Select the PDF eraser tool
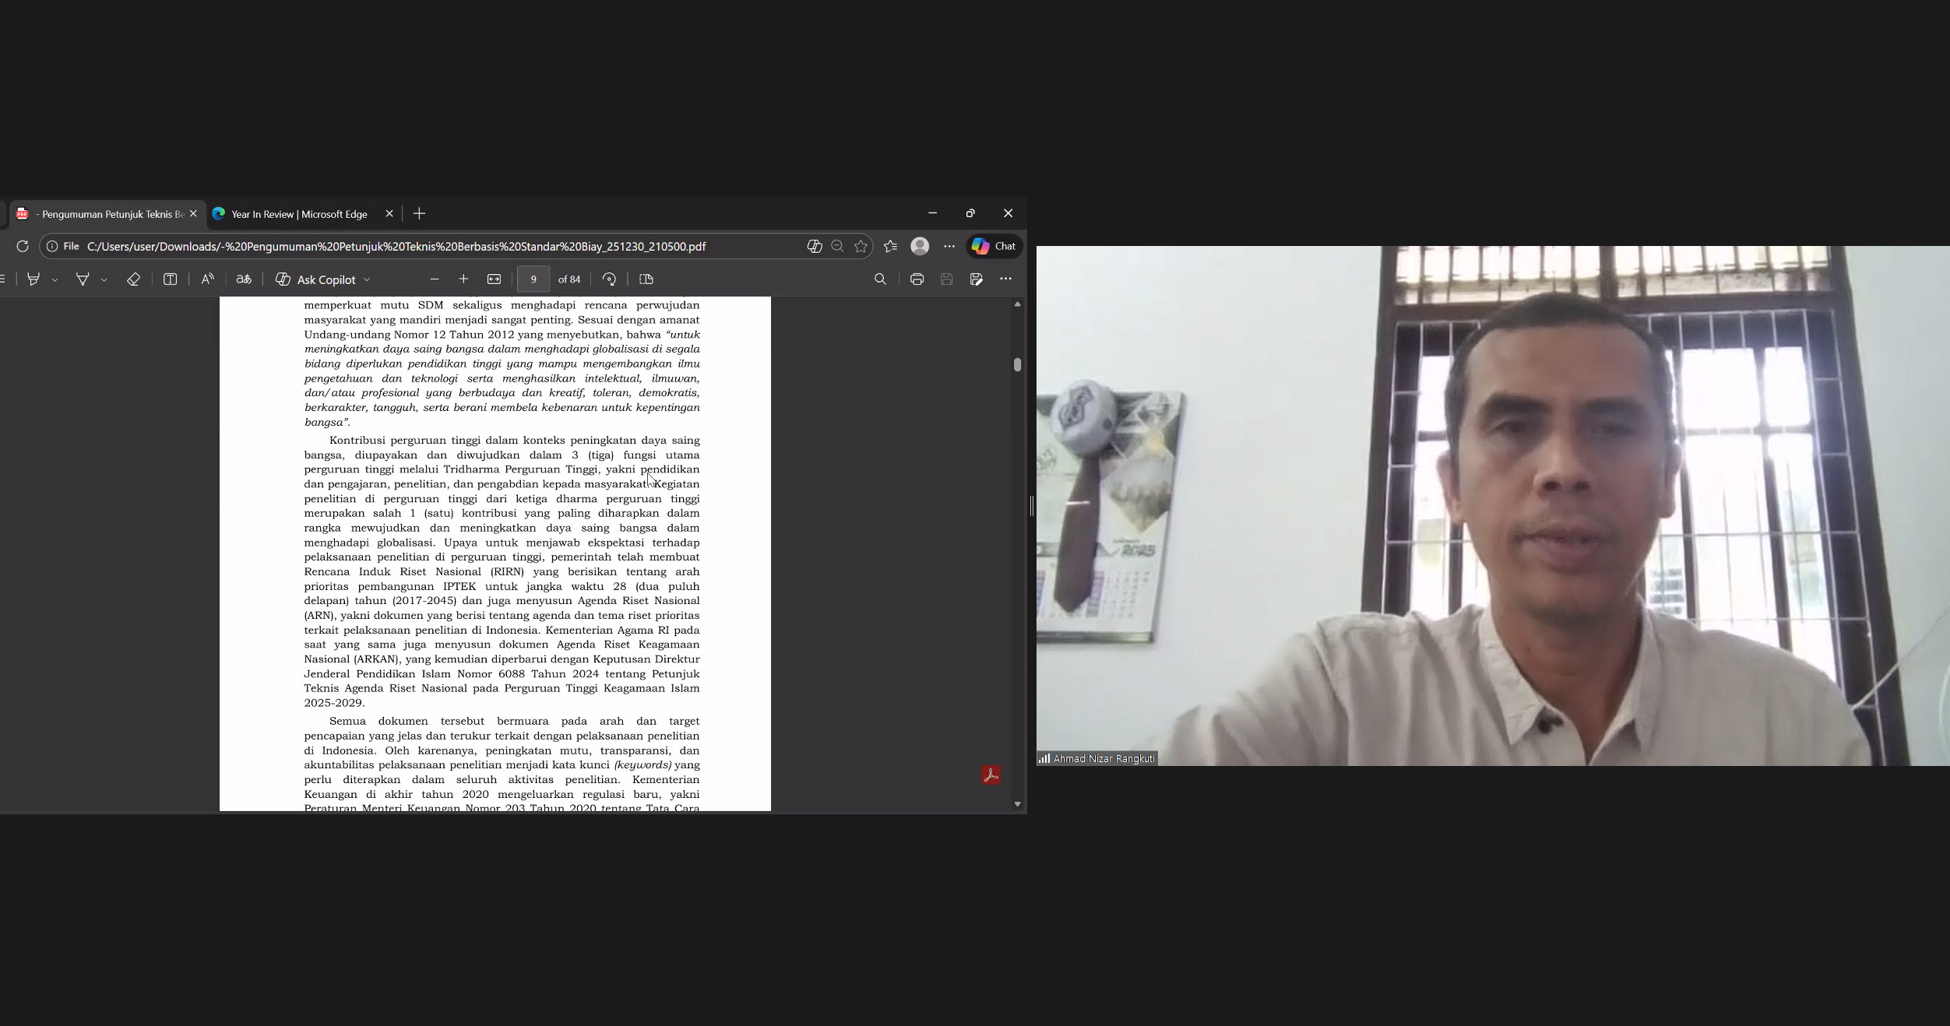 (133, 279)
